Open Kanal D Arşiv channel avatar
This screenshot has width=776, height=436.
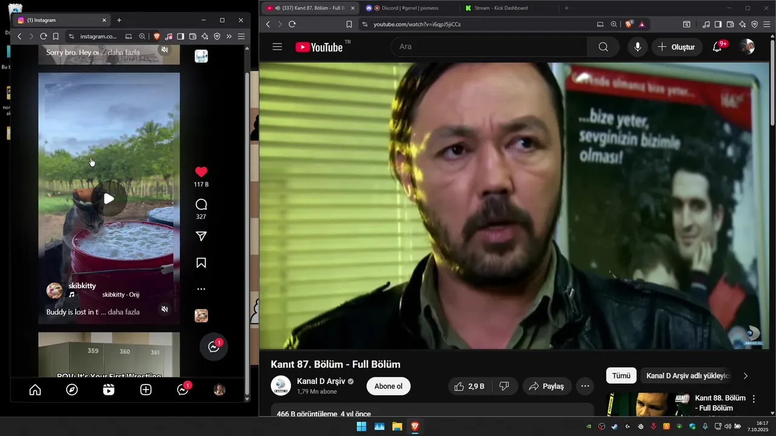pyautogui.click(x=281, y=386)
